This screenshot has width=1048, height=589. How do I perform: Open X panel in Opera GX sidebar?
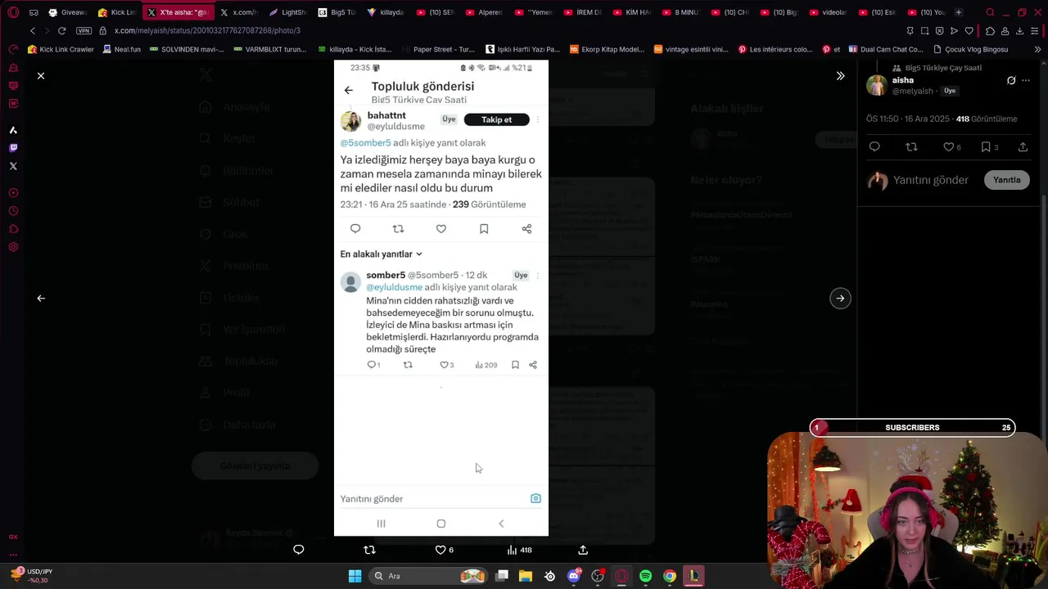pyautogui.click(x=13, y=166)
